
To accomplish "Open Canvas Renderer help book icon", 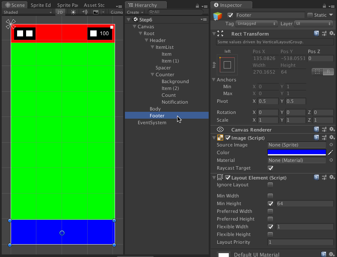I will (316, 129).
